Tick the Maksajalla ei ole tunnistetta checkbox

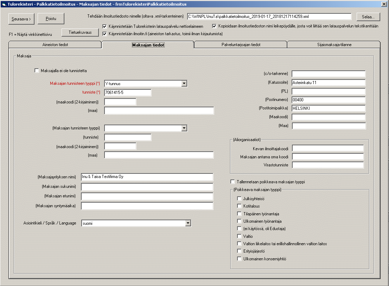tap(37, 71)
